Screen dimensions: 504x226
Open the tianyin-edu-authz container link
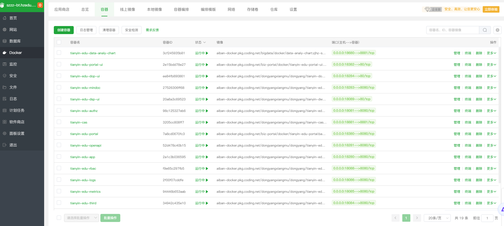tap(84, 111)
